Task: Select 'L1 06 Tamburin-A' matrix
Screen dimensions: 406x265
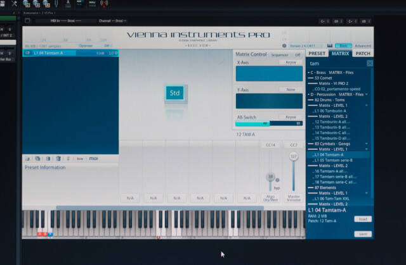Action: [331, 111]
